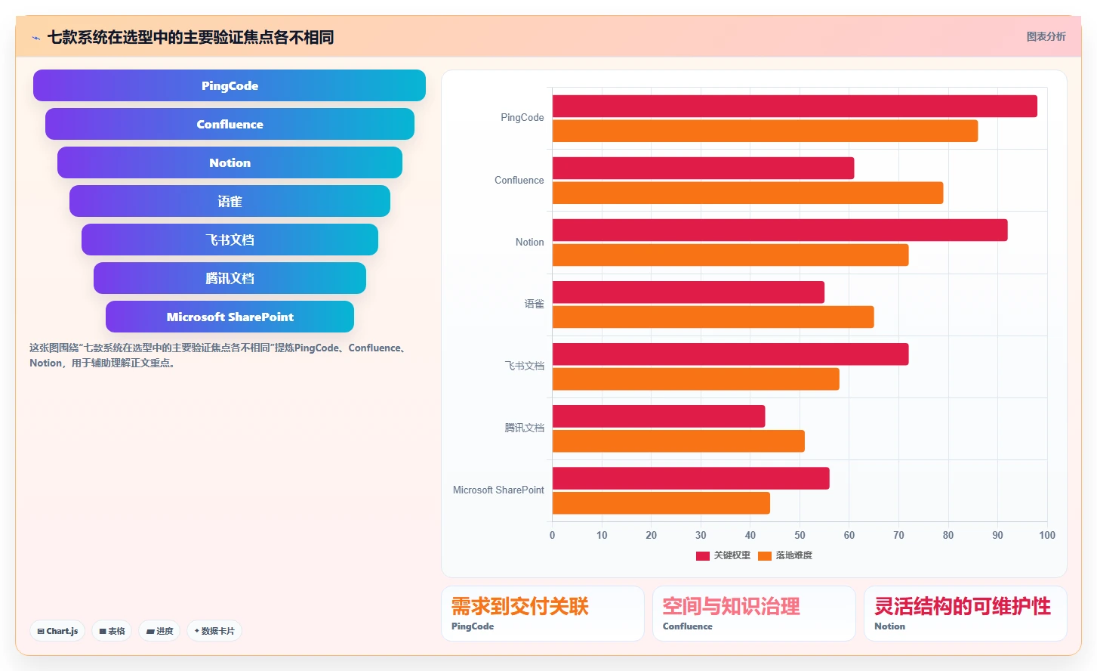This screenshot has height=671, width=1097.
Task: Select the PingCode funnel bar
Action: 230,85
